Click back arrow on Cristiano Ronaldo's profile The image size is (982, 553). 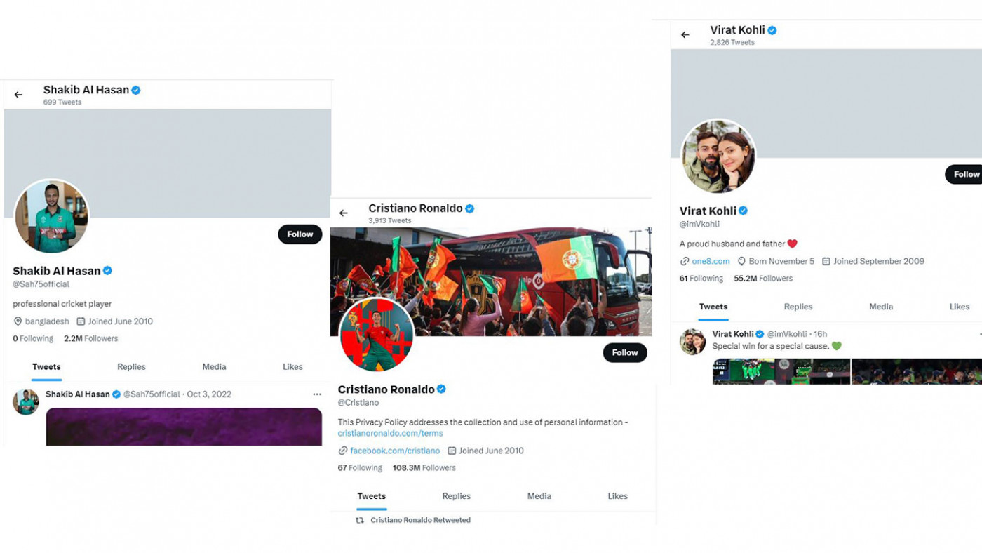(x=344, y=213)
